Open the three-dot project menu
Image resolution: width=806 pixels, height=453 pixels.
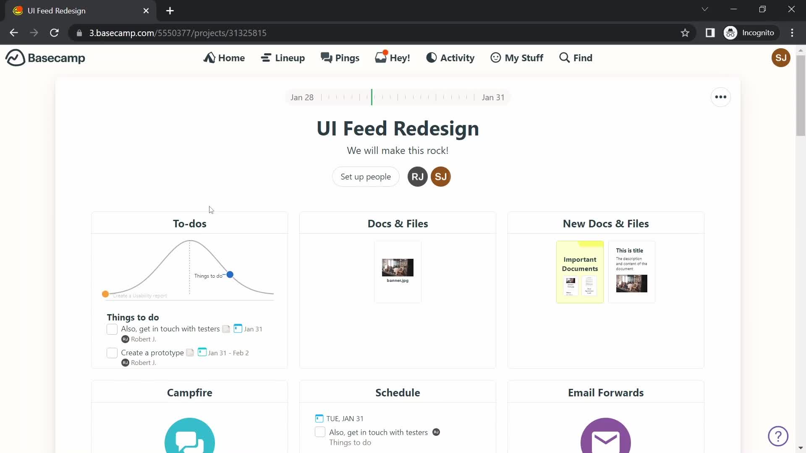(x=721, y=97)
